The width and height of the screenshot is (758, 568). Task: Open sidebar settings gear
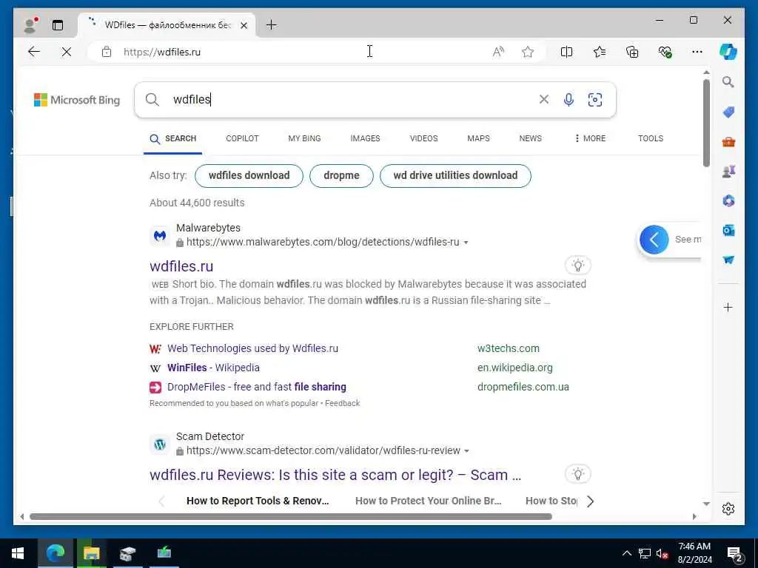[x=728, y=509]
